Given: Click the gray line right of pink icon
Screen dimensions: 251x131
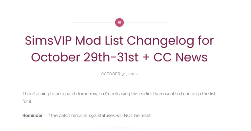Looking at the screenshot, I should [146, 23].
